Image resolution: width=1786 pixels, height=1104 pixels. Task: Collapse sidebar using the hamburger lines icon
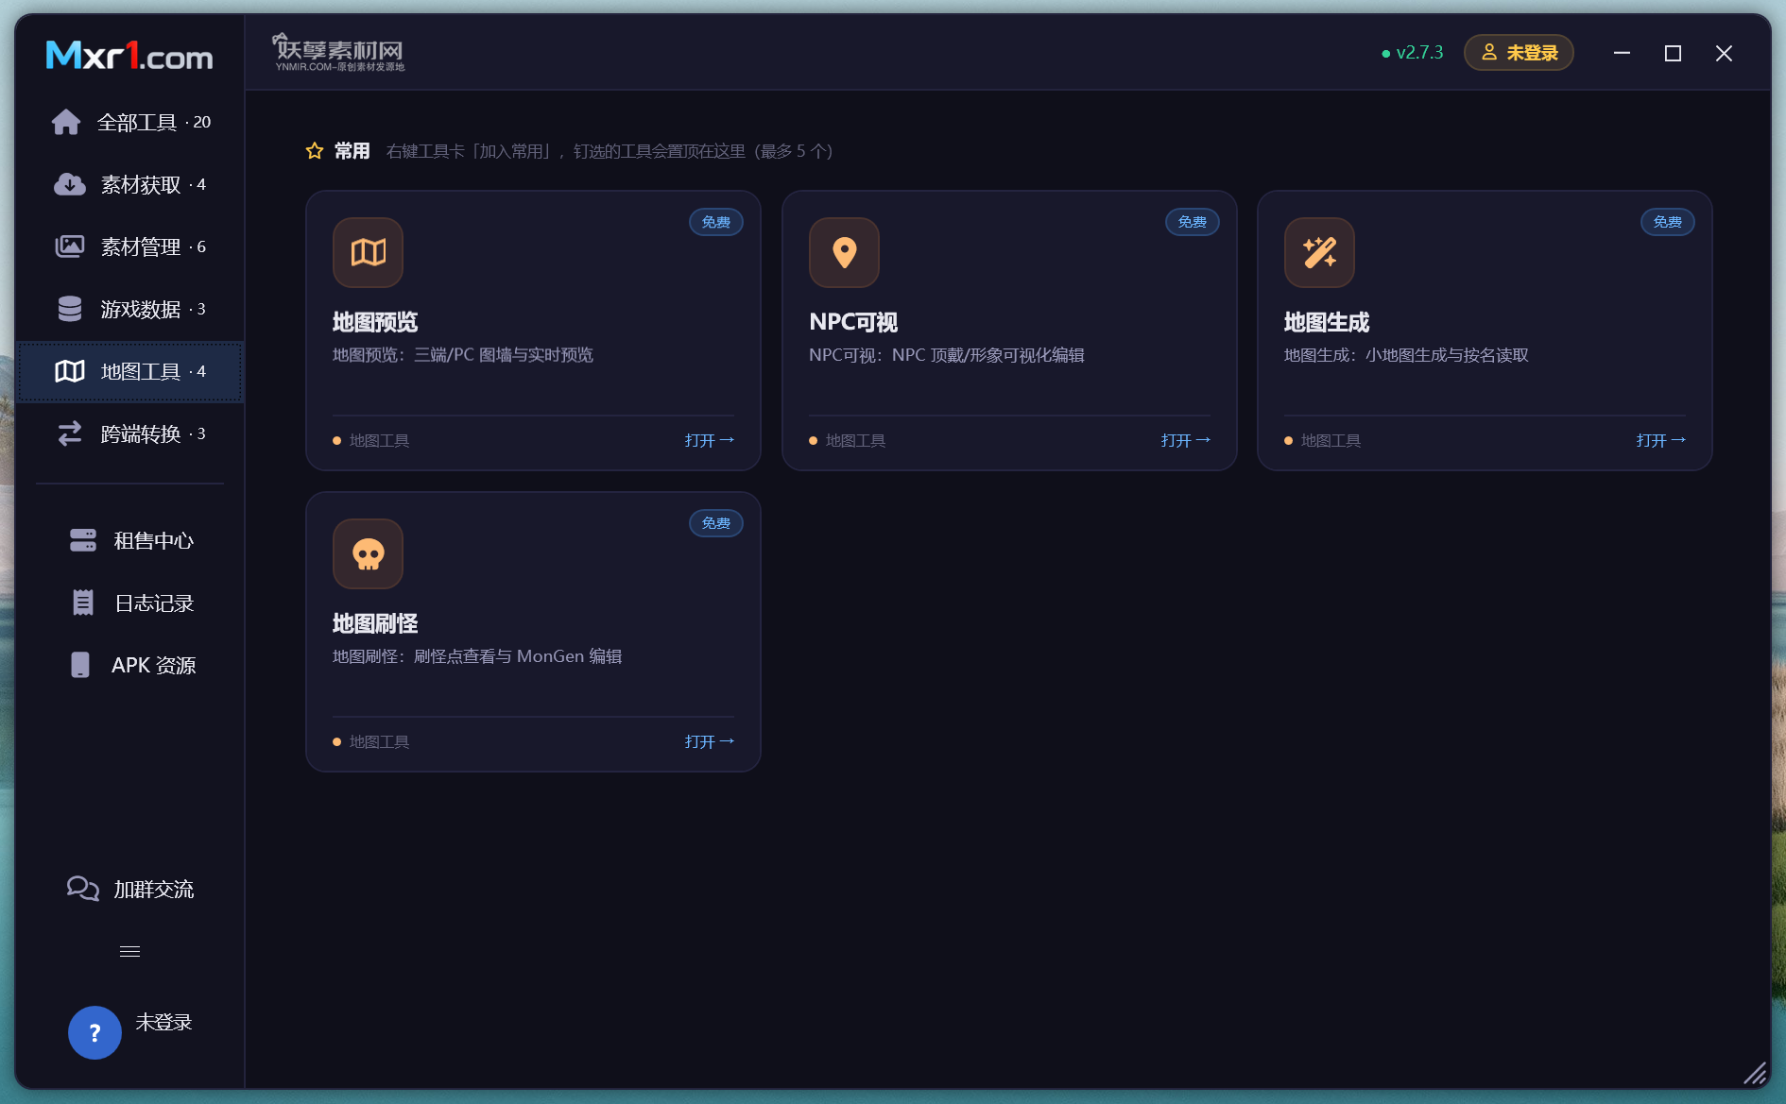pyautogui.click(x=129, y=951)
